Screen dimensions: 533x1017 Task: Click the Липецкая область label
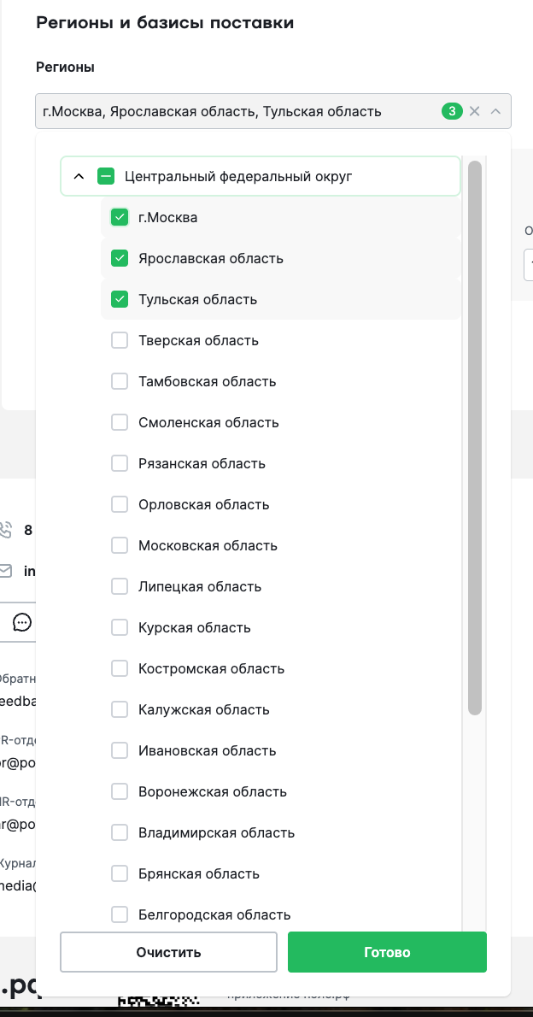click(200, 586)
